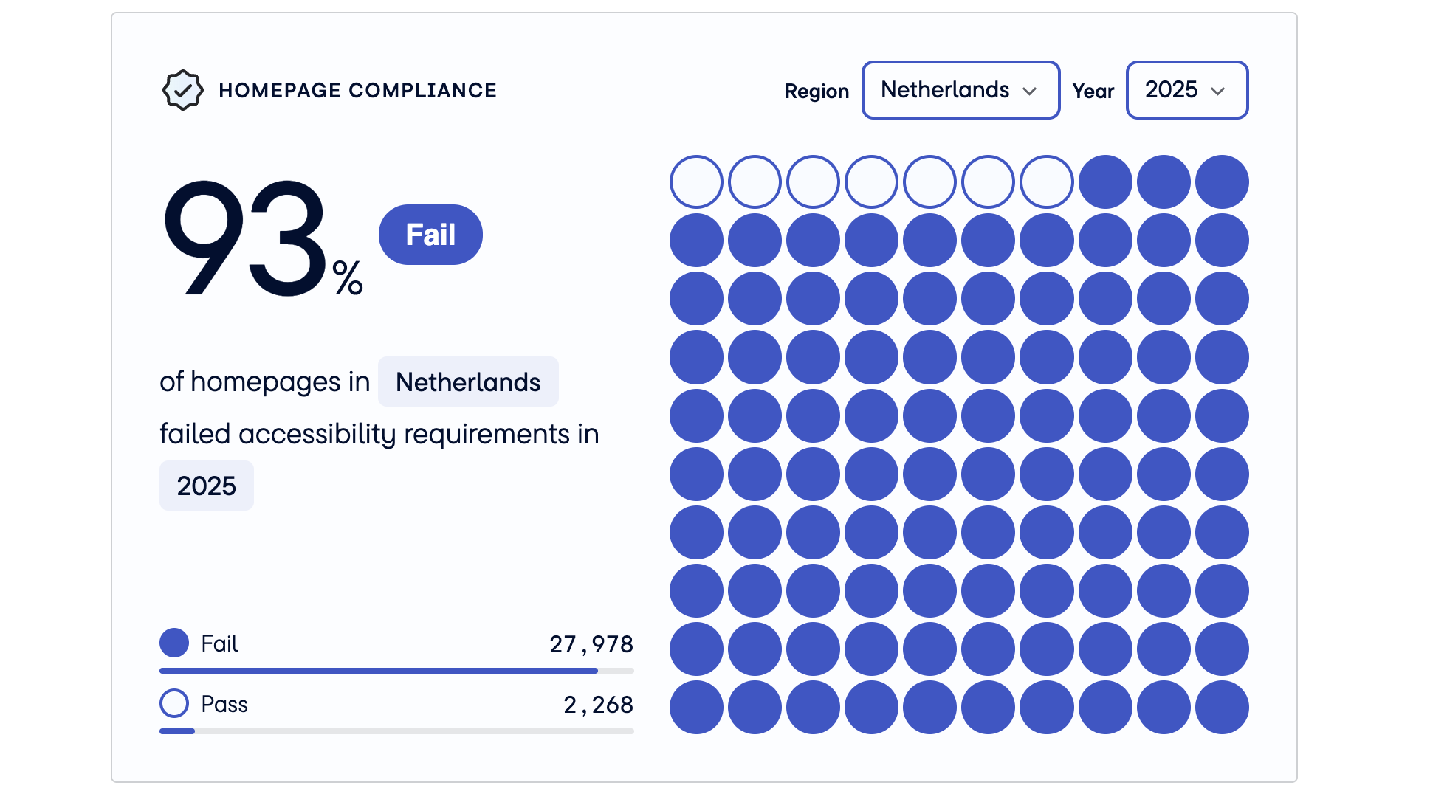This screenshot has width=1447, height=794.
Task: Click the hollow Pass legend circle
Action: pyautogui.click(x=174, y=703)
